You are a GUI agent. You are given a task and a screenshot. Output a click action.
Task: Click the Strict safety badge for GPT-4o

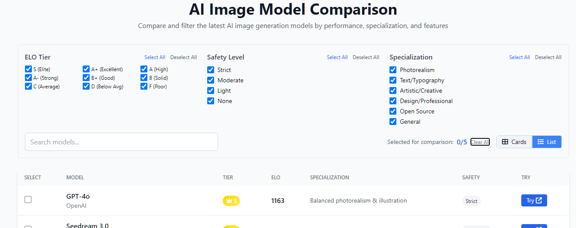pos(471,201)
